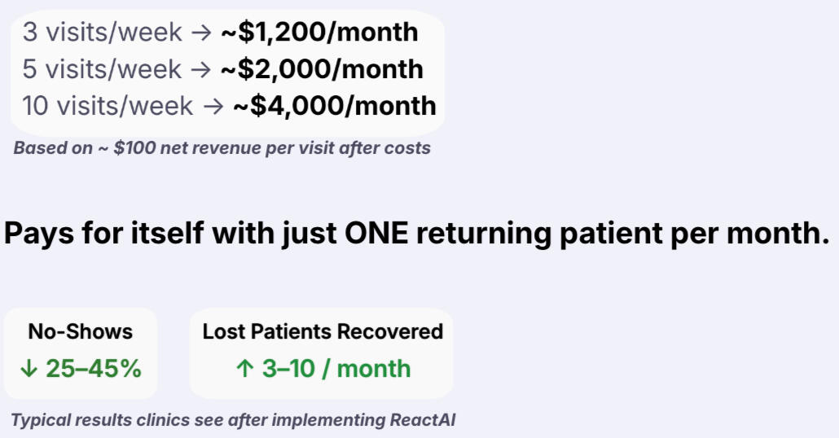Select the ~$4,000/month revenue figure
The image size is (839, 438).
[x=334, y=107]
